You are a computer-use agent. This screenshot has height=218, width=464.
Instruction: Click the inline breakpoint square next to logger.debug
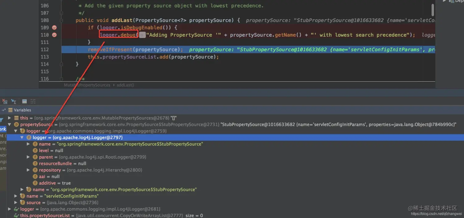point(142,35)
